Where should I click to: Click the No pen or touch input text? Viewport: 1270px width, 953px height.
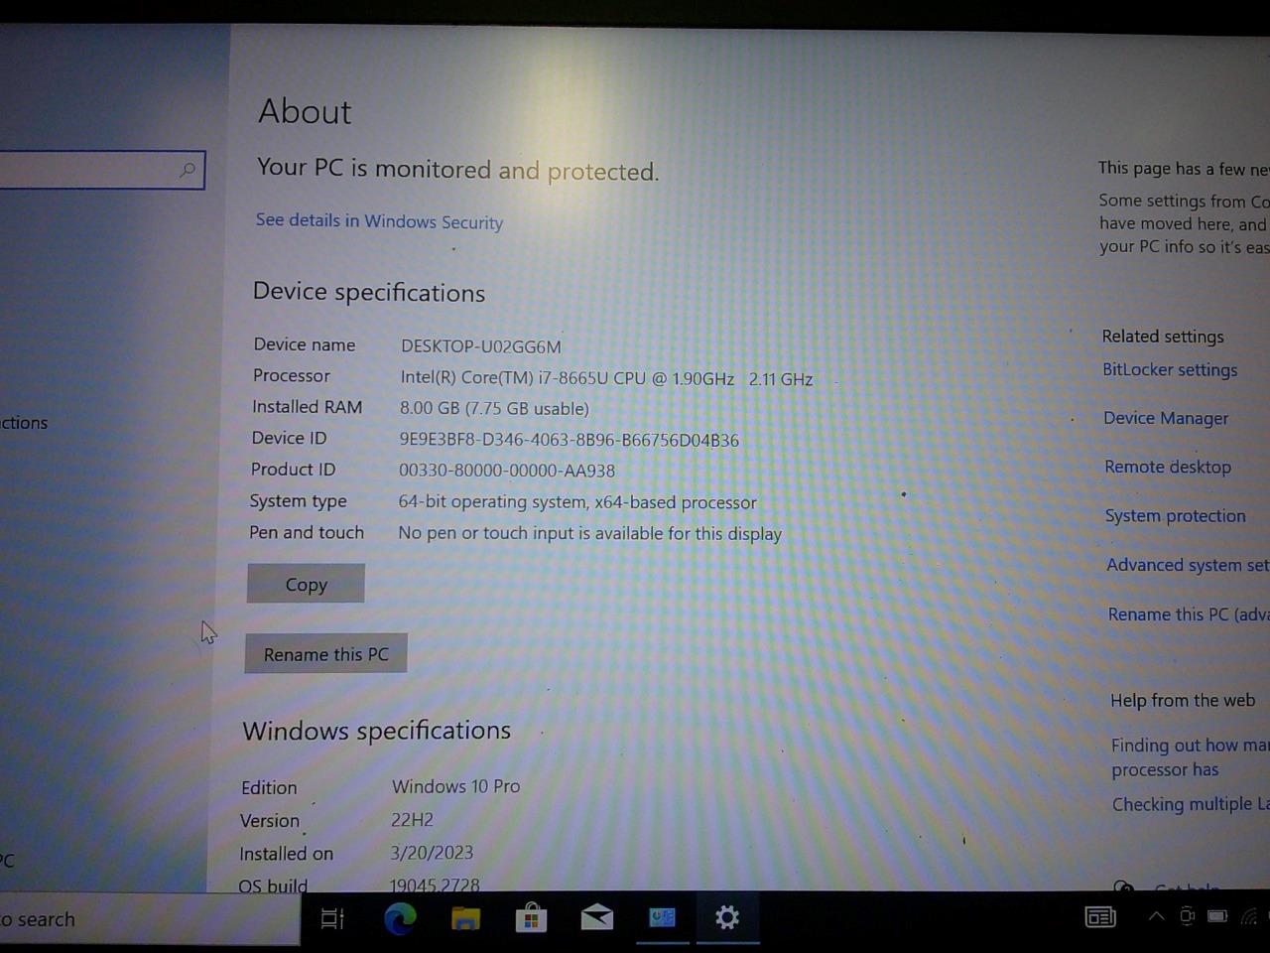tap(589, 534)
